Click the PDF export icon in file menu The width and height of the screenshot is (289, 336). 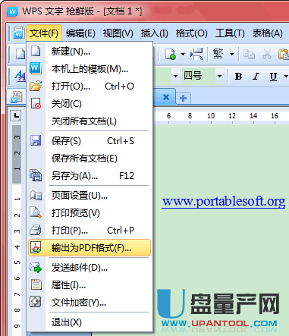point(36,247)
